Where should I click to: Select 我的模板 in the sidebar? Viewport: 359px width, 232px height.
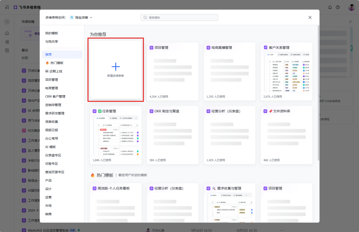[x=52, y=33]
